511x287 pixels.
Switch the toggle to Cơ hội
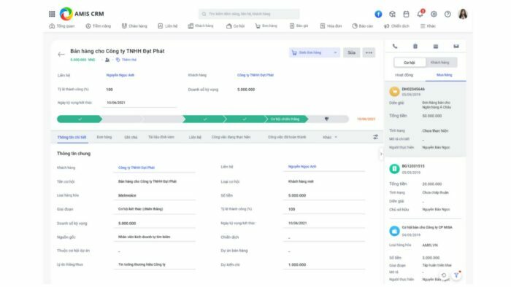click(x=410, y=63)
